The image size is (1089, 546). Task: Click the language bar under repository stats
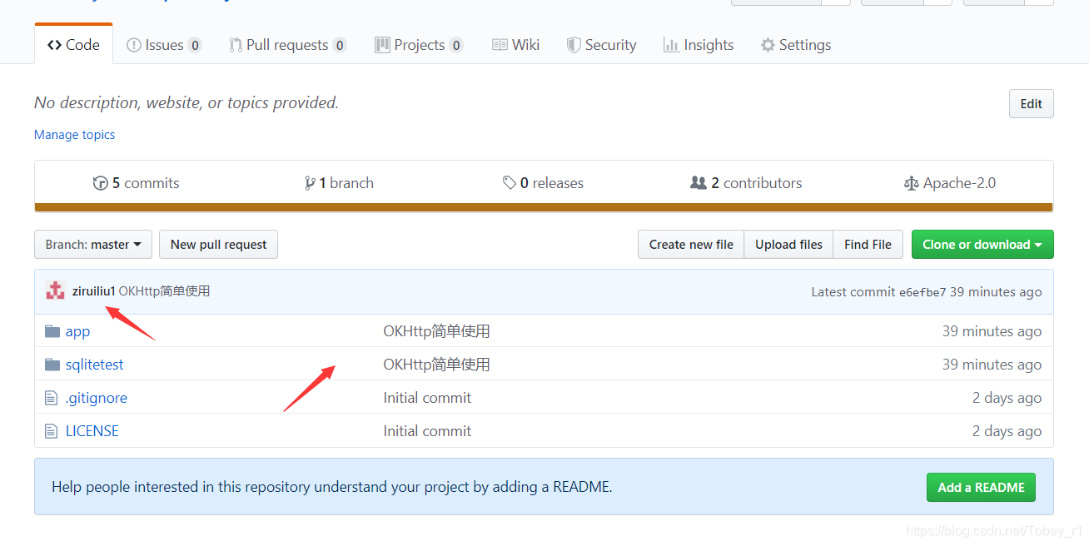pos(544,207)
